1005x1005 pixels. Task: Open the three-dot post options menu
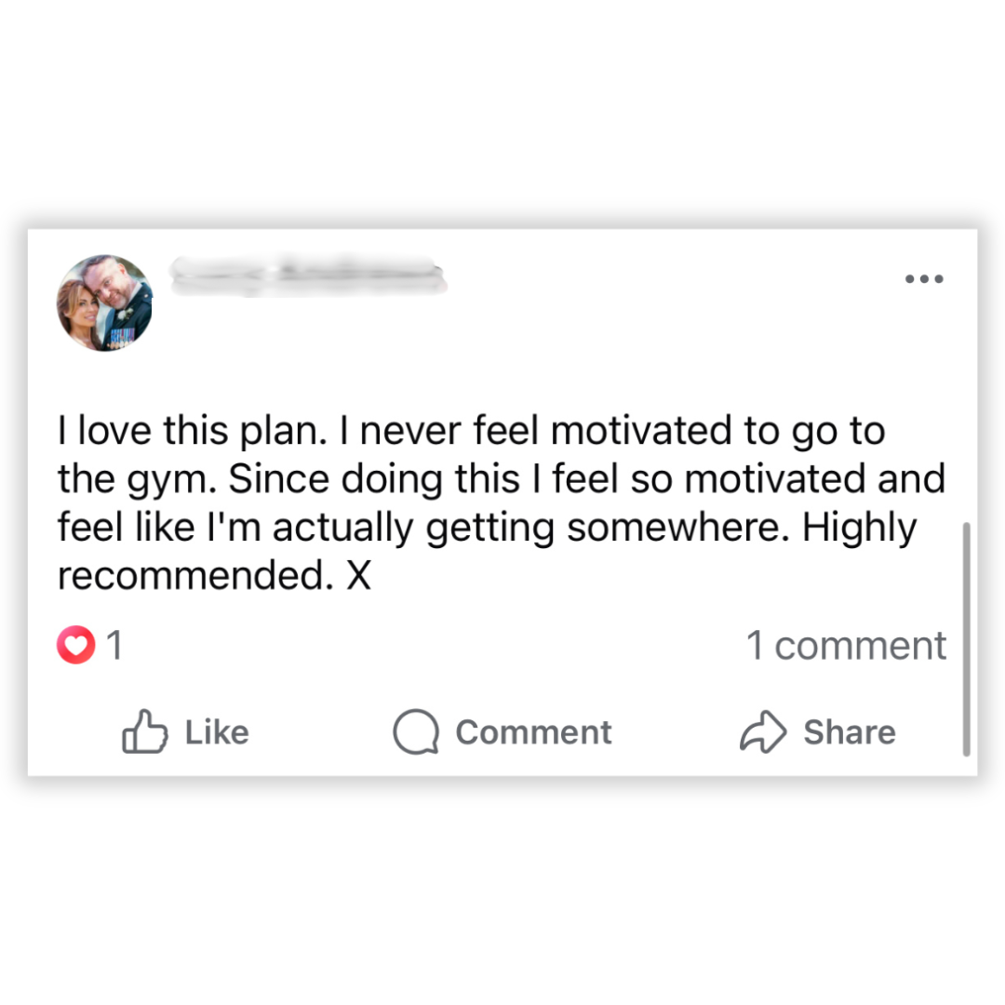tap(925, 278)
